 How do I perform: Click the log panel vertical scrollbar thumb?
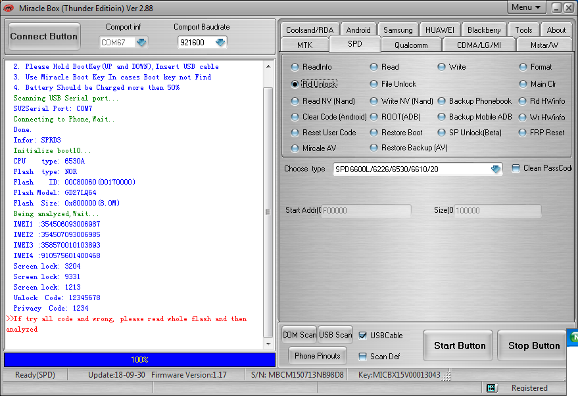[x=268, y=212]
